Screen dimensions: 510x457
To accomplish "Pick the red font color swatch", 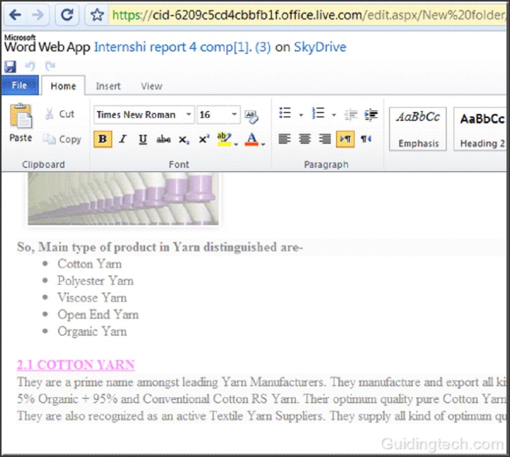I will click(252, 139).
